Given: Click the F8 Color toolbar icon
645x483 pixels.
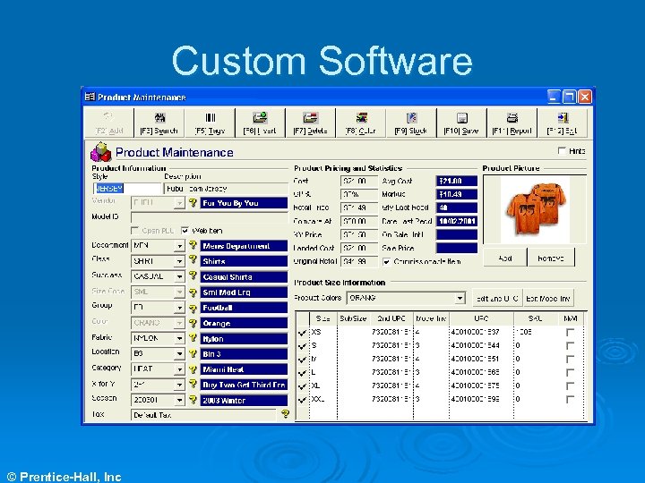Looking at the screenshot, I should [x=361, y=118].
